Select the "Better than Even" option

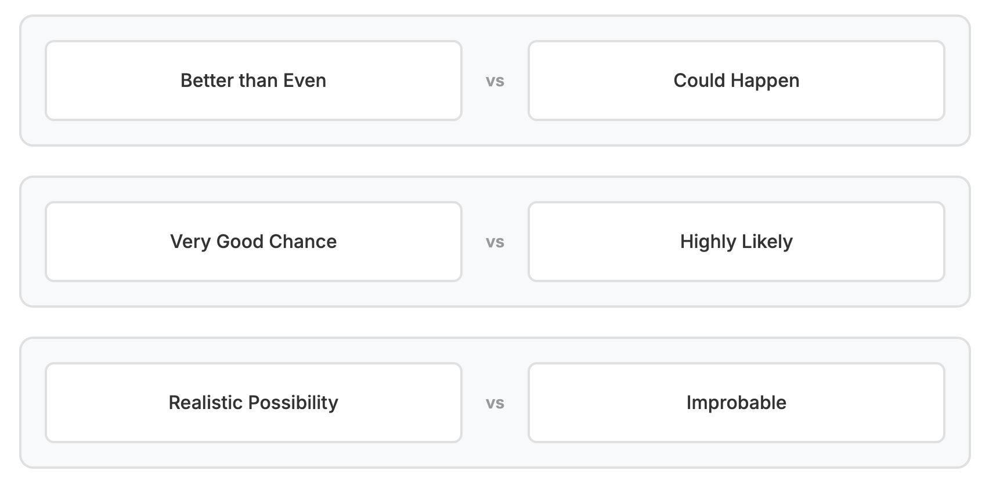point(254,81)
